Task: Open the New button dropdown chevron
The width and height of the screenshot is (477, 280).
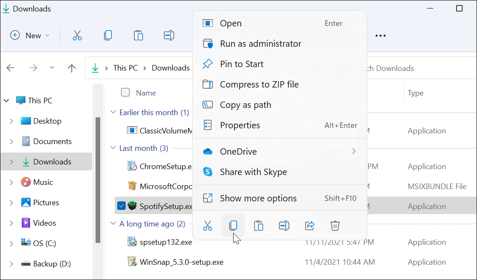Action: click(47, 35)
